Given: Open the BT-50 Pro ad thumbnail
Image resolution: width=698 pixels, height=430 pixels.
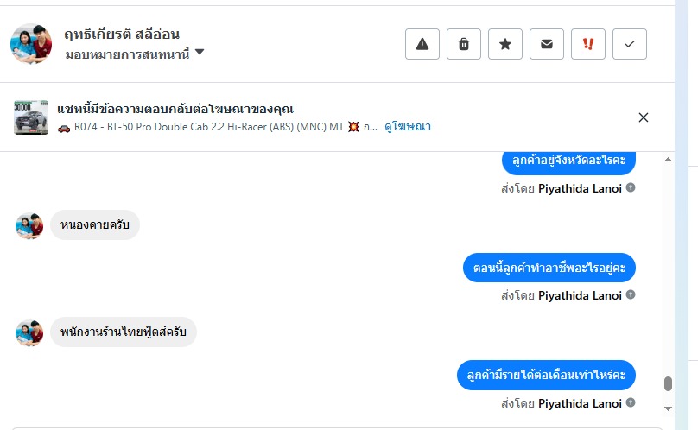Looking at the screenshot, I should [x=31, y=117].
